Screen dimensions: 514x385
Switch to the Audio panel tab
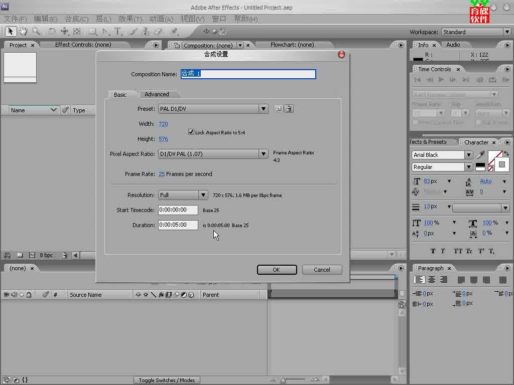click(453, 45)
